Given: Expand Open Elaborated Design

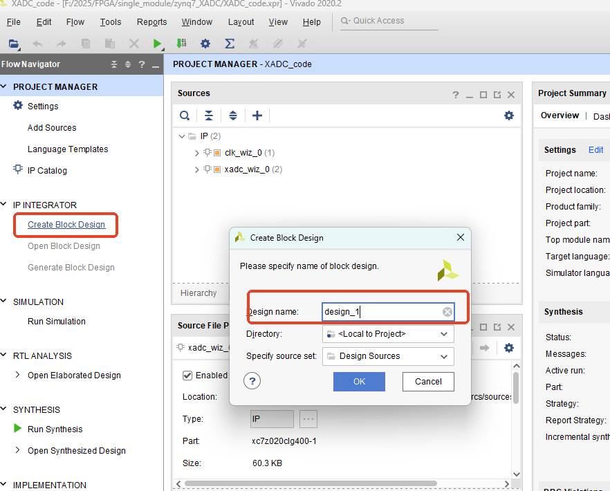Looking at the screenshot, I should point(17,375).
